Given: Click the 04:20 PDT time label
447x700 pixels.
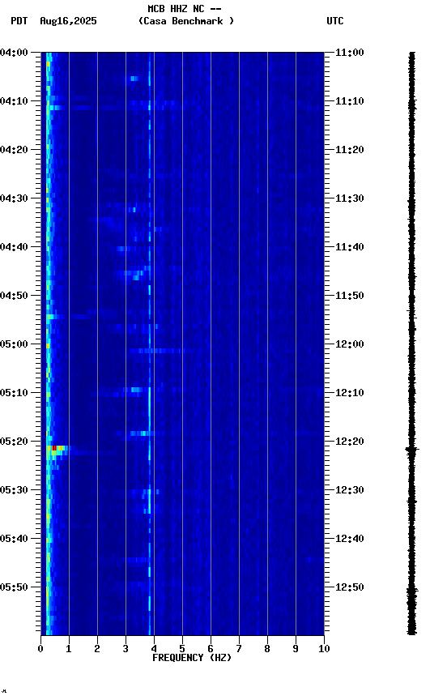Looking at the screenshot, I should click(14, 150).
